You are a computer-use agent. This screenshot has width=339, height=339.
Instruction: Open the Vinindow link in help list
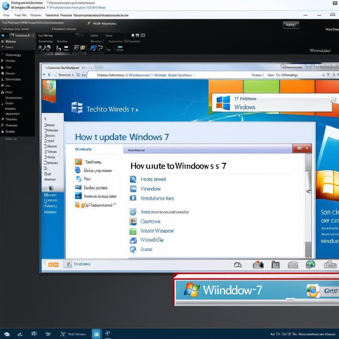[151, 189]
